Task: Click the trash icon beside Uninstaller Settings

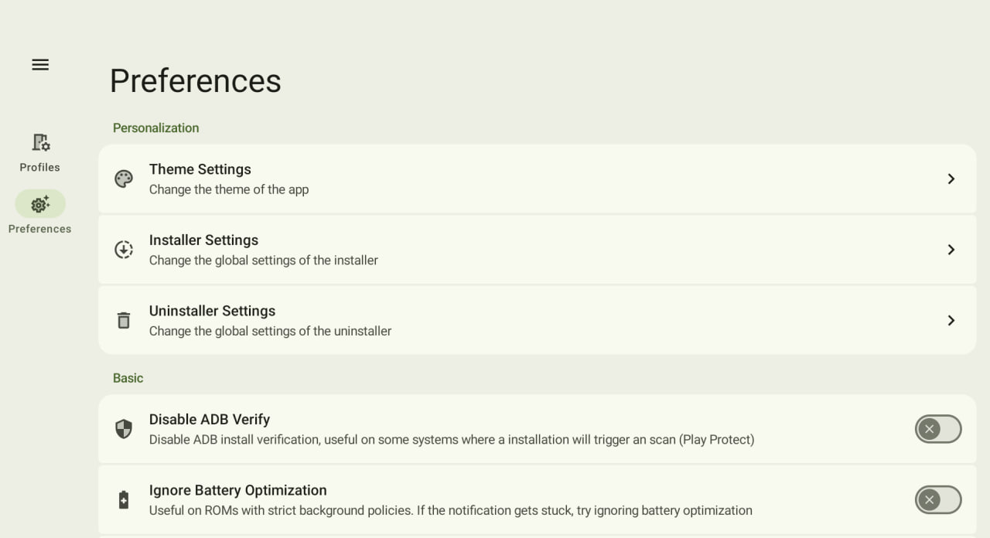Action: pos(124,319)
